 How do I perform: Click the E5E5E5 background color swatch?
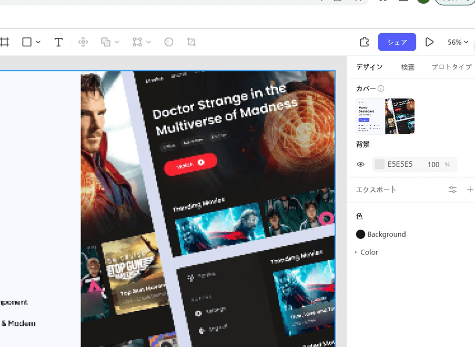tap(380, 165)
